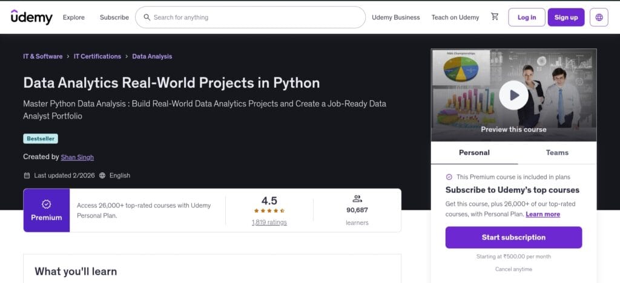Go to Data Analysis breadcrumb
Screen dimensions: 620x283
[152, 56]
